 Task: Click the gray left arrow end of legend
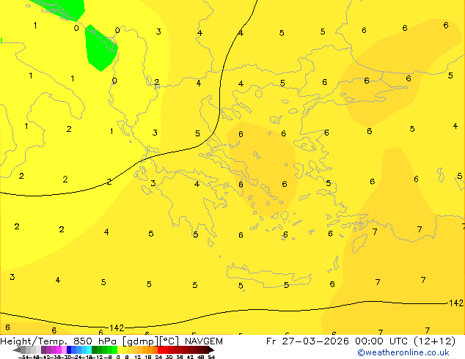coord(17,349)
